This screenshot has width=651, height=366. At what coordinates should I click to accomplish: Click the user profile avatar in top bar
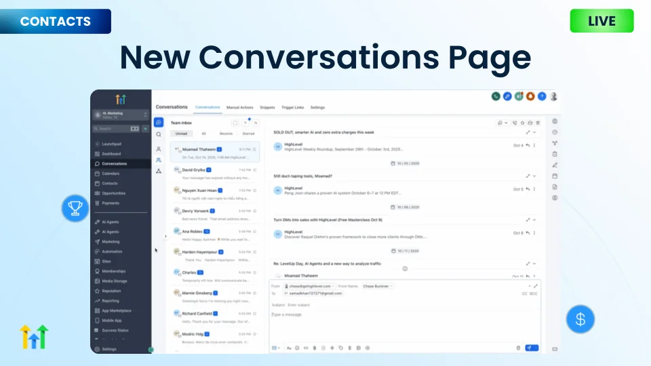553,96
